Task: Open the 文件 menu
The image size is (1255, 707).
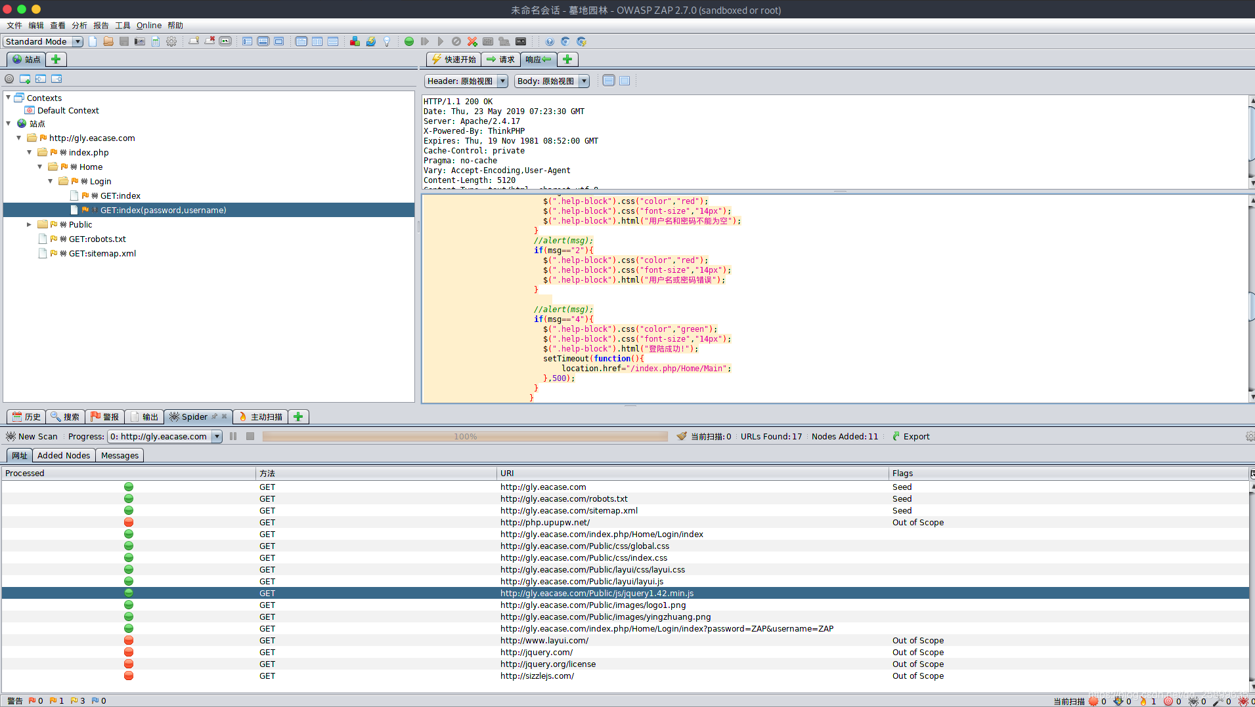Action: [x=14, y=26]
